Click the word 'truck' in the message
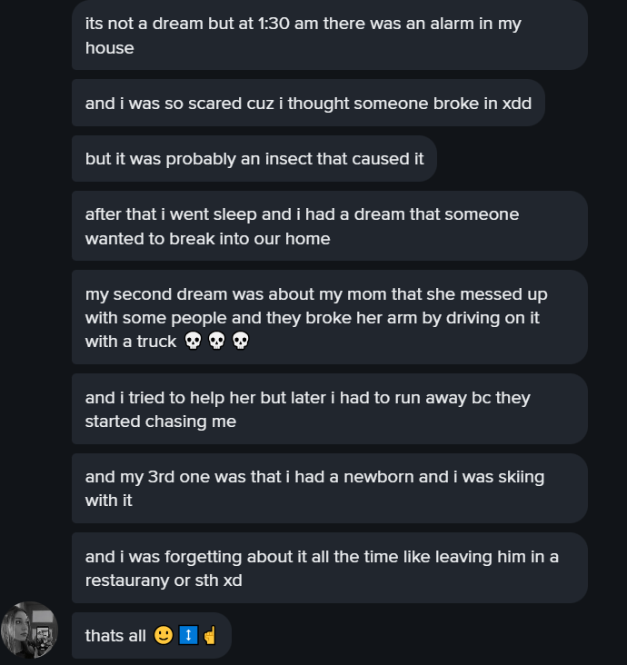The height and width of the screenshot is (665, 627). (x=156, y=342)
